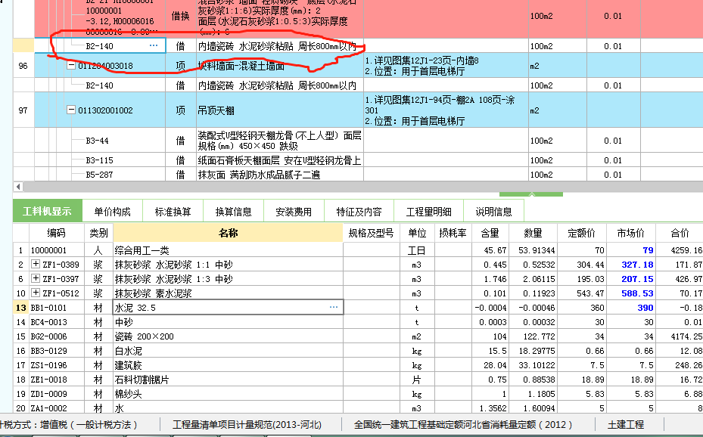703x437 pixels.
Task: Select row number 97 in the upper table
Action: 23,110
